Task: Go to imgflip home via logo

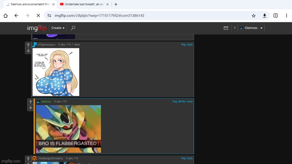Action: pos(36,28)
